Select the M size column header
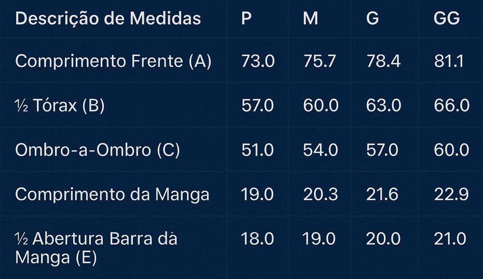 pyautogui.click(x=311, y=19)
